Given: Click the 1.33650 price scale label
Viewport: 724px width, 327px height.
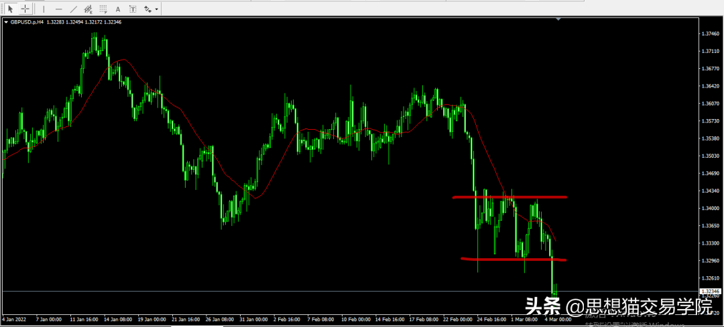Looking at the screenshot, I should pyautogui.click(x=710, y=225).
